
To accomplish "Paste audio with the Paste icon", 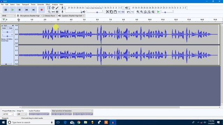I will [x=115, y=12].
